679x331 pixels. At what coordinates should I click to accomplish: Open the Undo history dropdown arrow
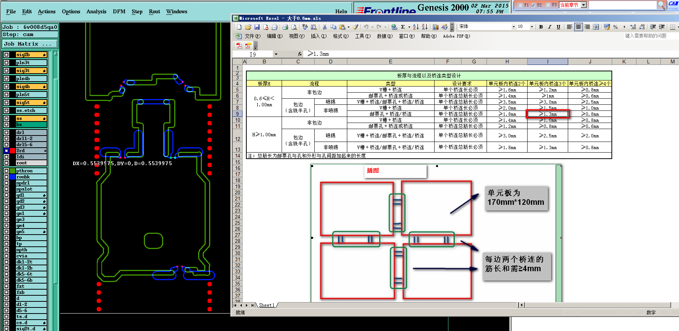click(372, 27)
